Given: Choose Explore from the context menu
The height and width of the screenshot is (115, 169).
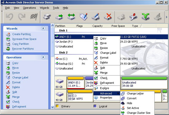Looking at the screenshot, I should point(107,88).
